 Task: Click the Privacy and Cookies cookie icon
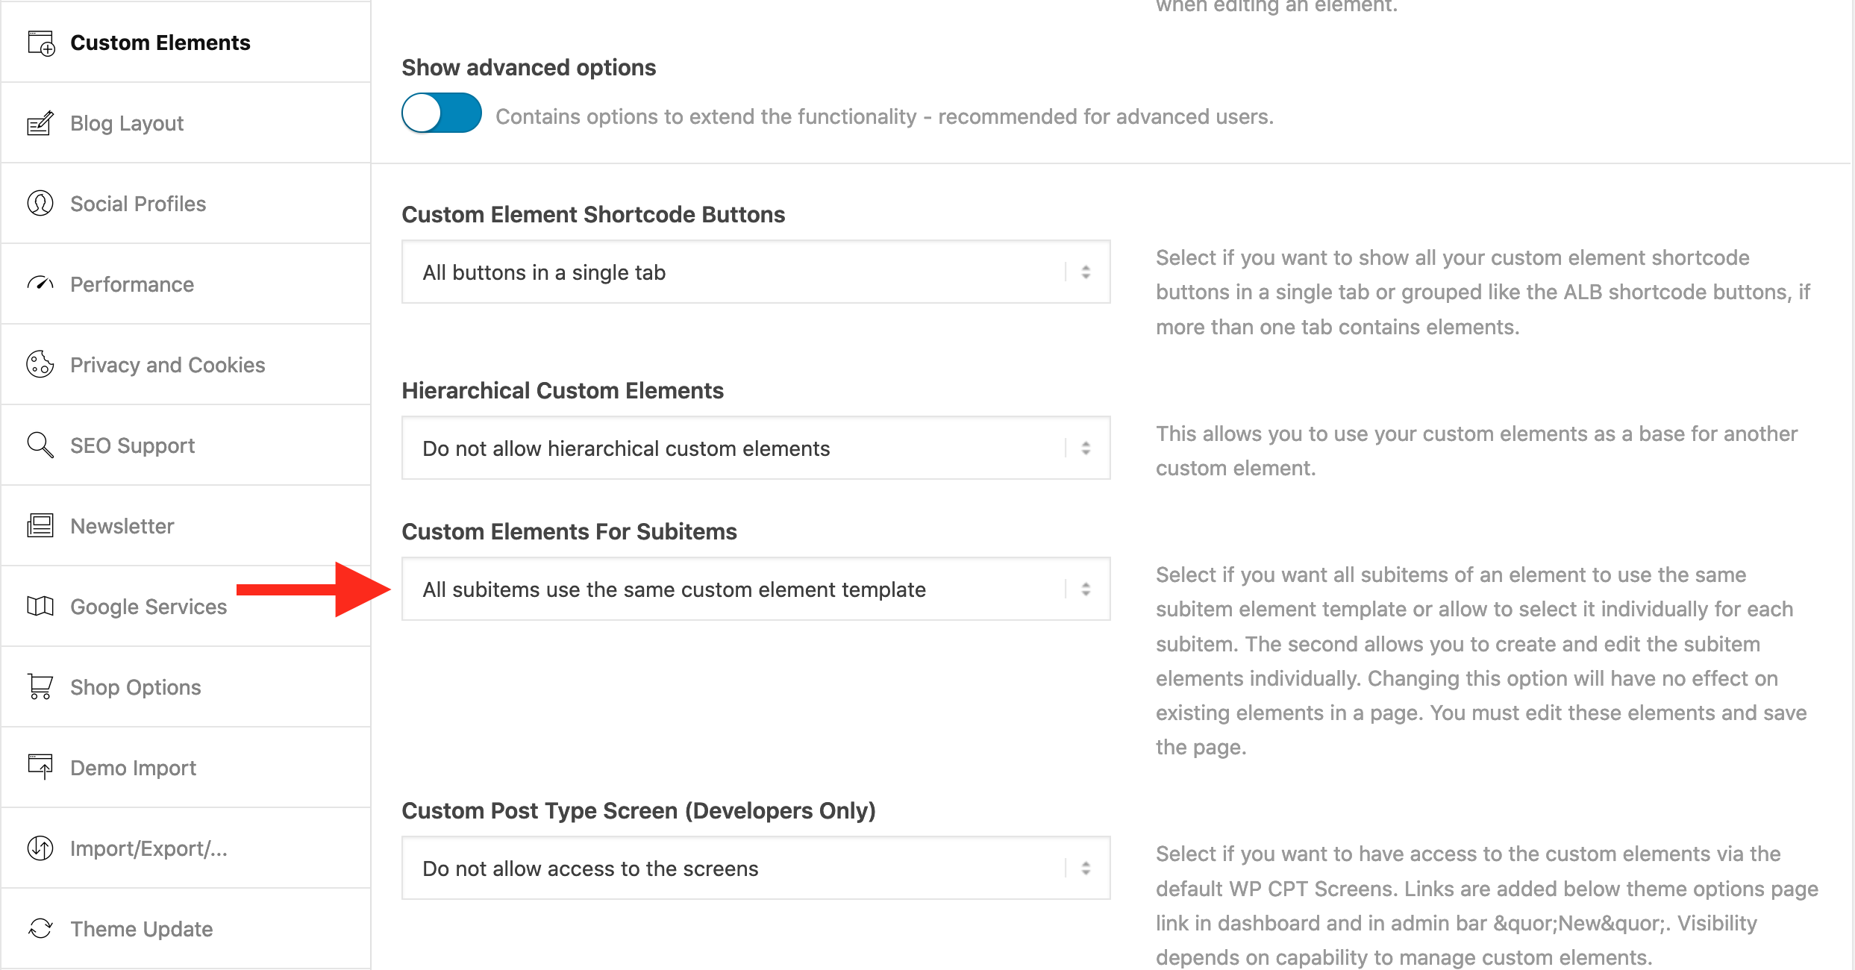40,364
